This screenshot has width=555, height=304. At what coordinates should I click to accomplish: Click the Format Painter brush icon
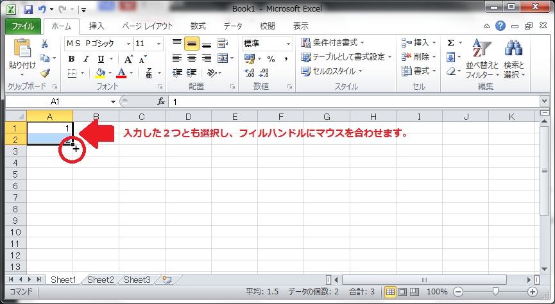(45, 72)
